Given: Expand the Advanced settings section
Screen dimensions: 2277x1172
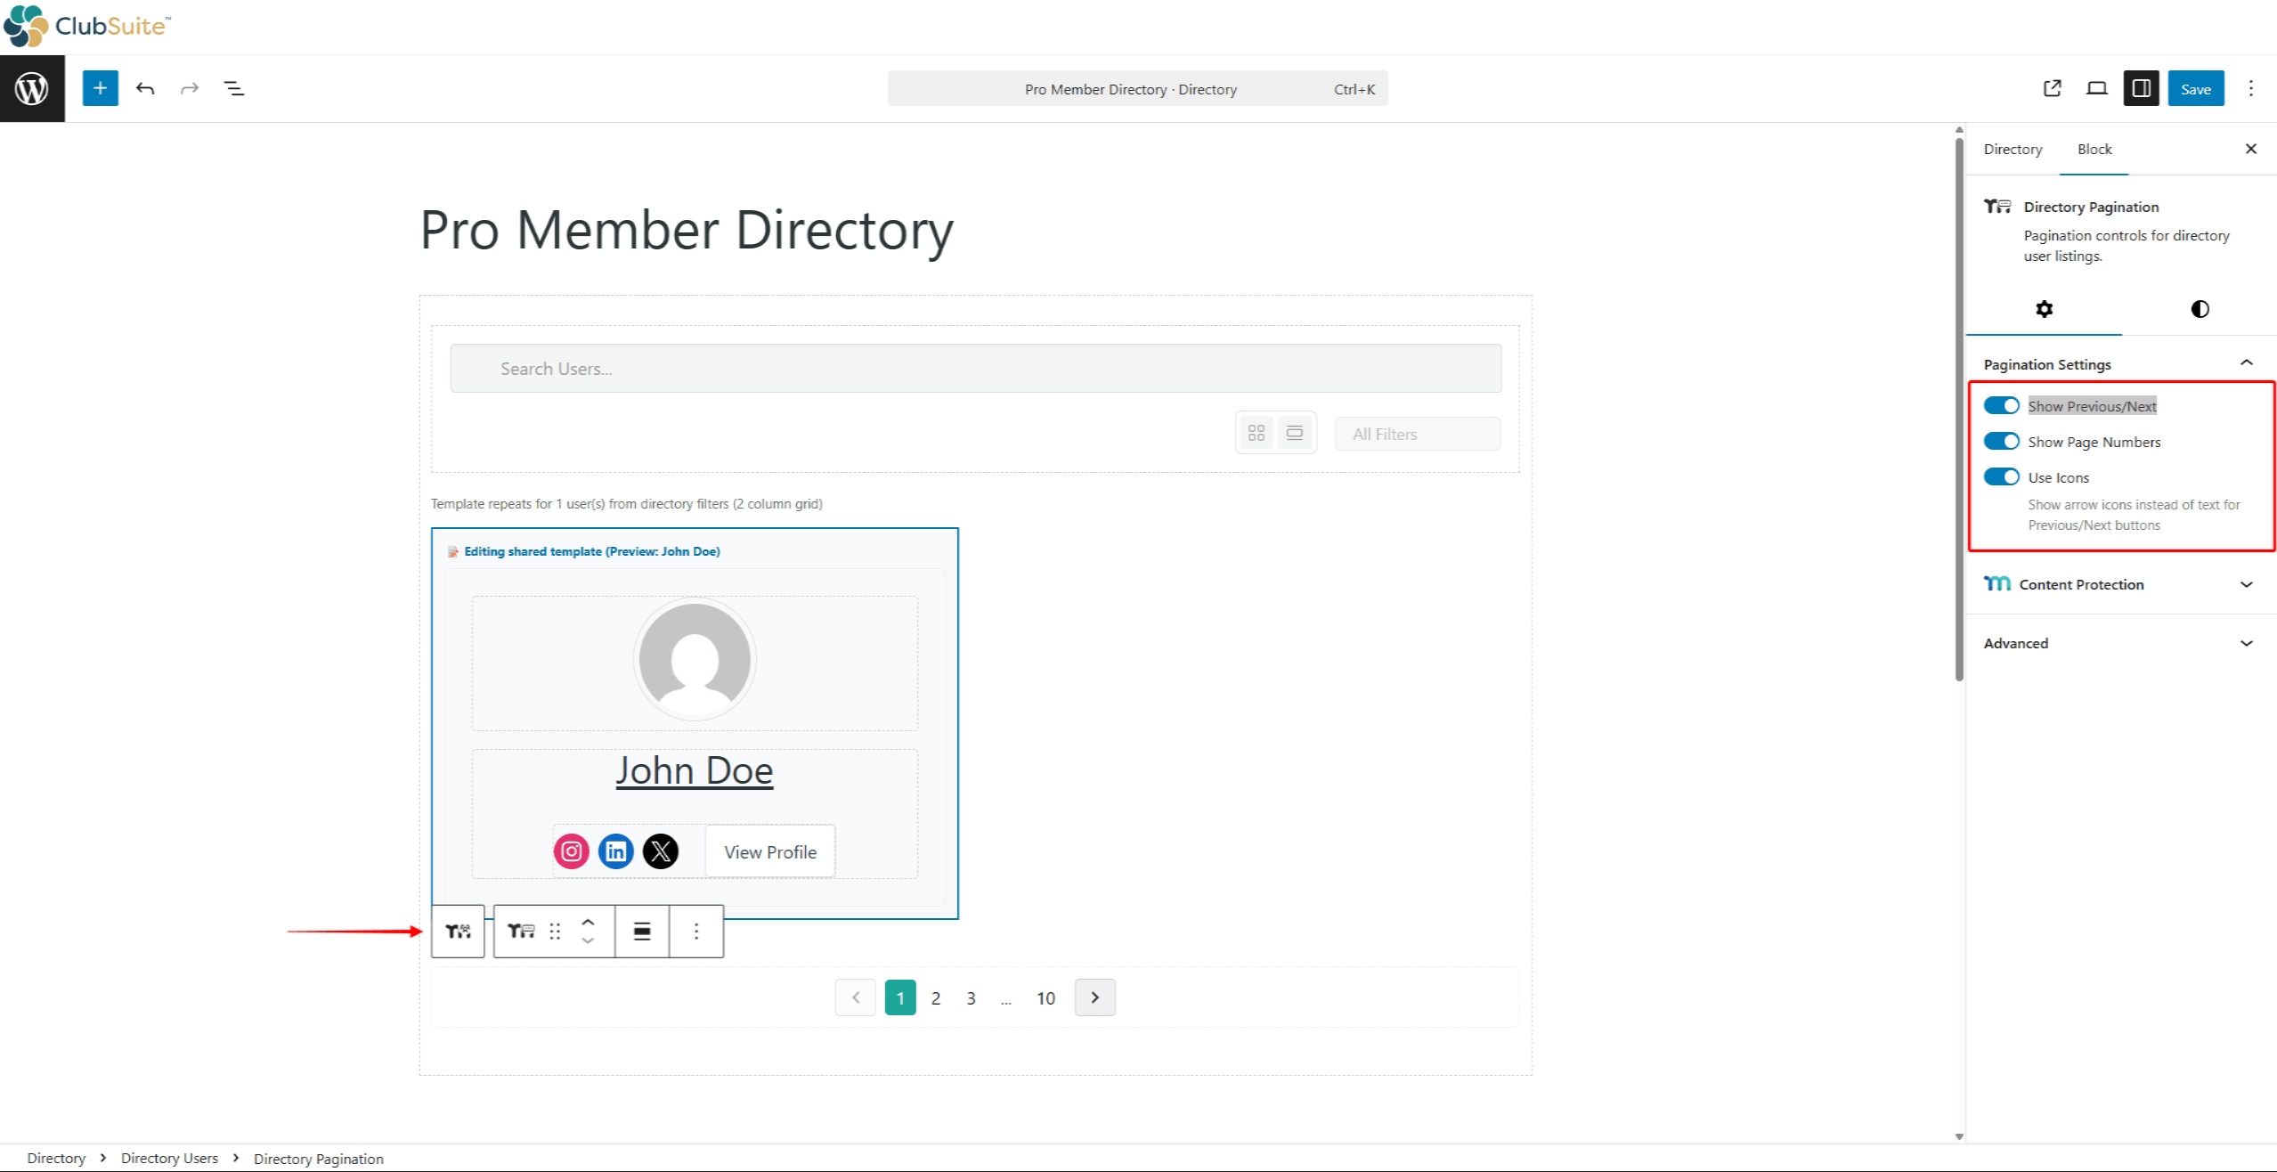Looking at the screenshot, I should tap(2248, 642).
